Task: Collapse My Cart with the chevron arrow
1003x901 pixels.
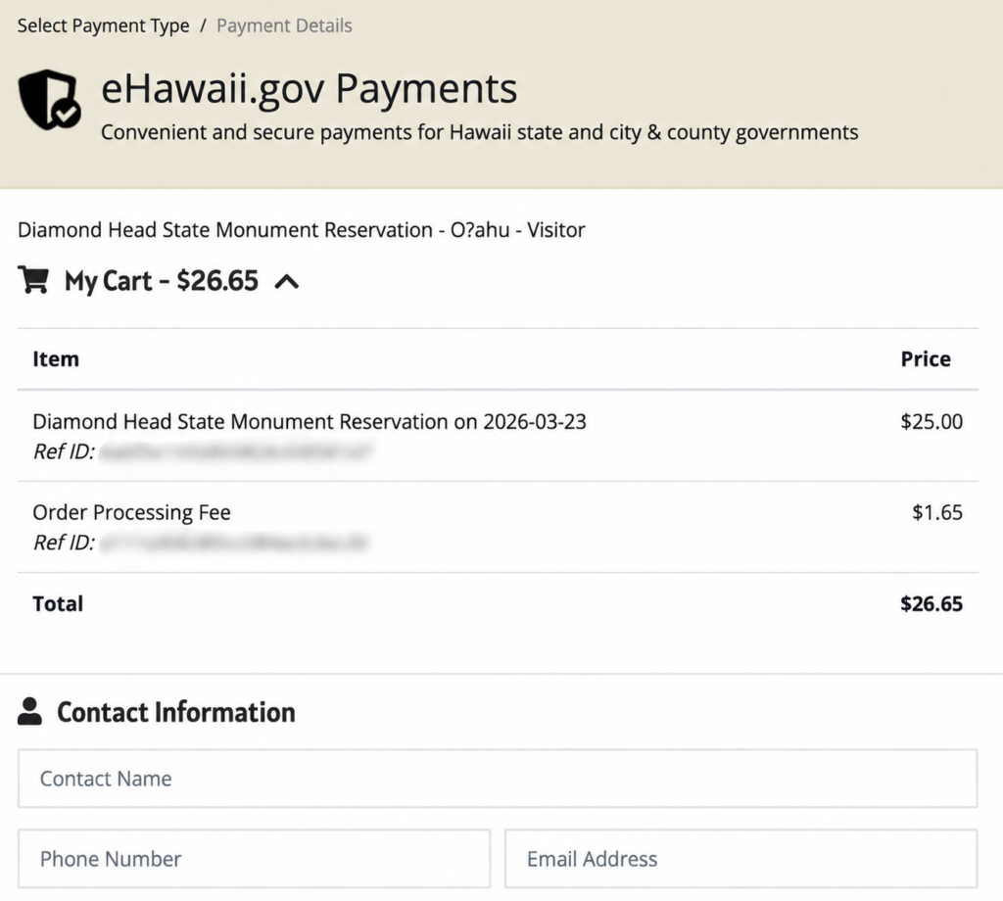Action: (287, 281)
